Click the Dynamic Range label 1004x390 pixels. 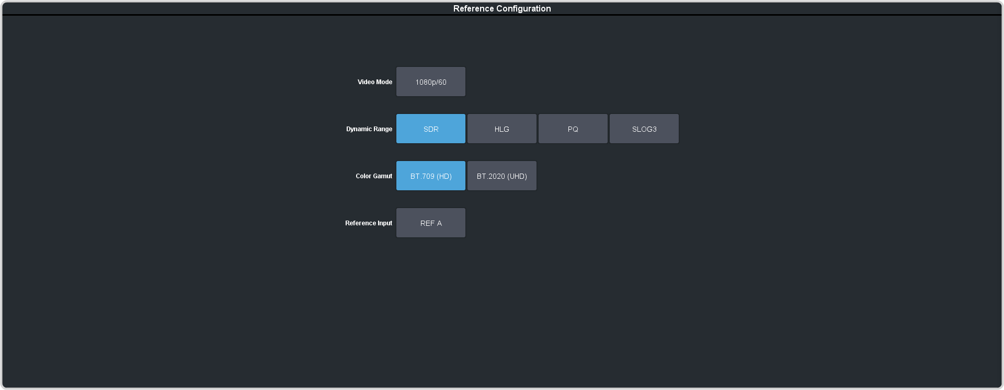coord(369,129)
